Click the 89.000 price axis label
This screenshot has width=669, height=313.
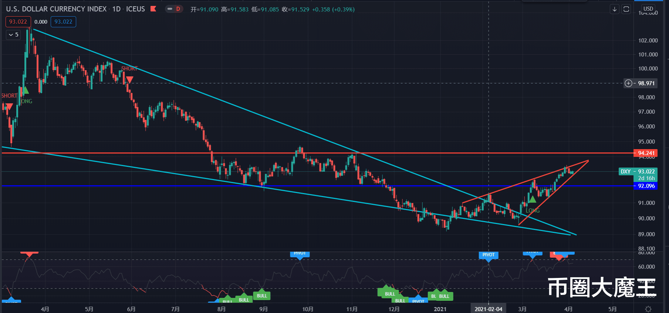click(x=646, y=234)
